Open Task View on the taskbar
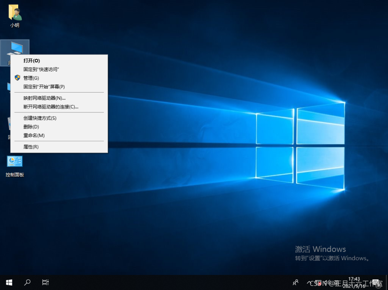 45,282
